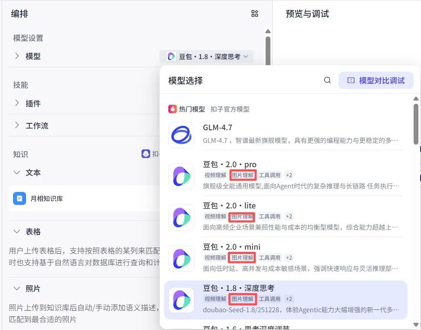Screen dimensions: 421x330
Task: Click the GLM-4.7 description text
Action: pos(300,140)
